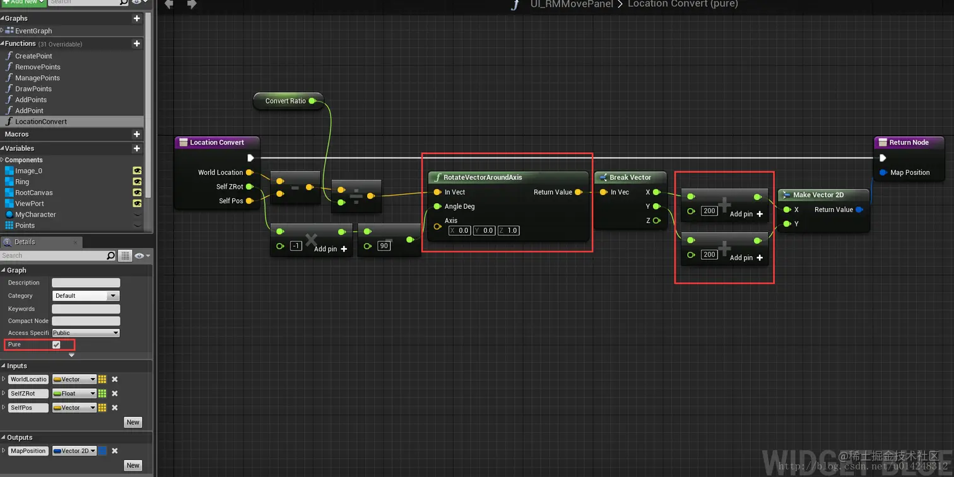
Task: Edit the Axis Z value field
Action: point(509,230)
